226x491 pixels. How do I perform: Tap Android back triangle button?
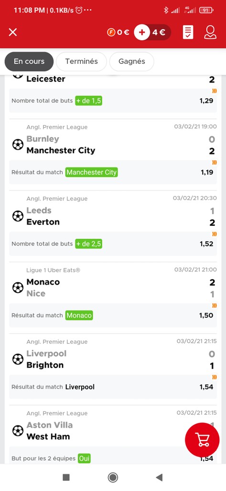[160, 477]
